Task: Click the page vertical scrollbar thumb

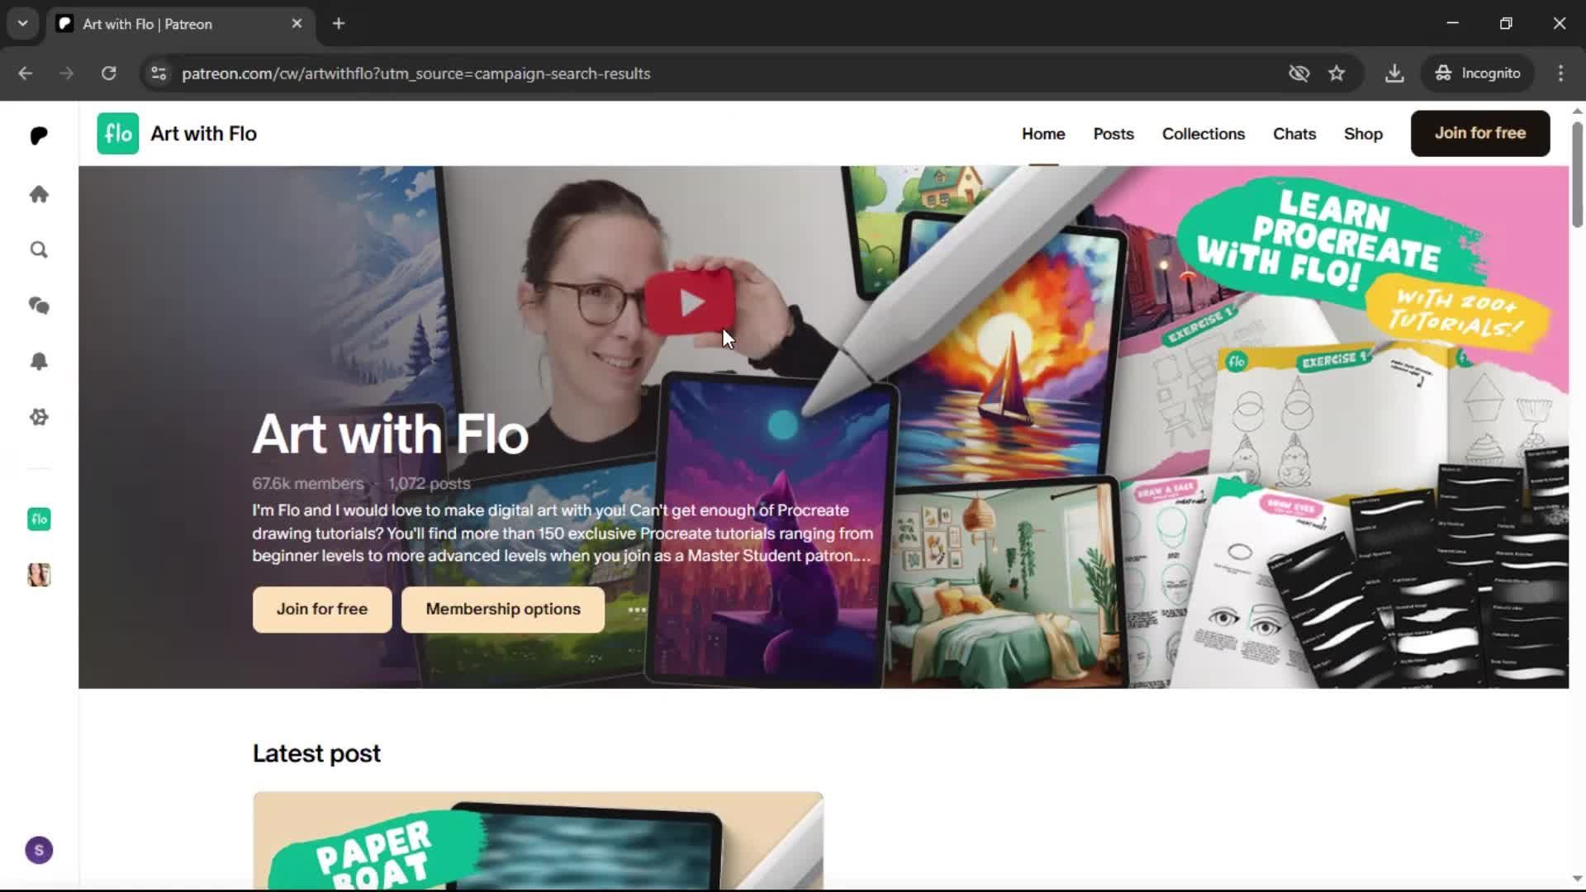Action: pos(1577,173)
